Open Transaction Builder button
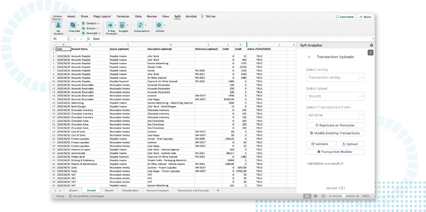Viewport: 426px width, 212px height. click(x=335, y=152)
